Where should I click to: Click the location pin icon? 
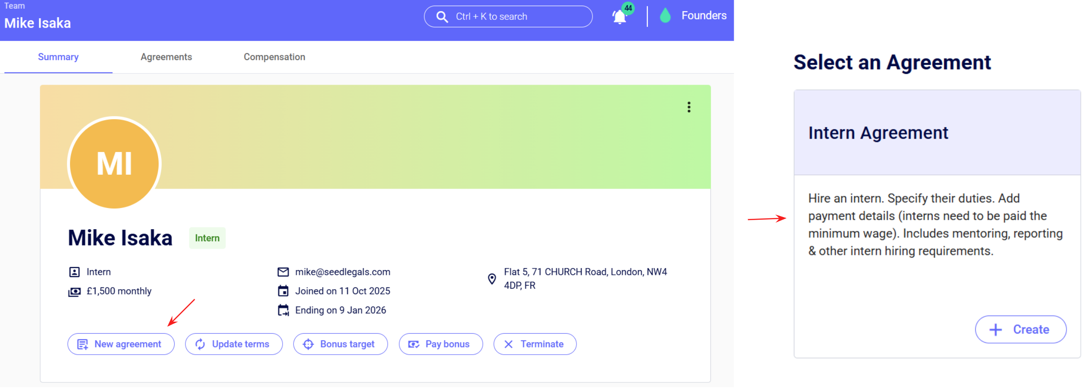coord(492,279)
